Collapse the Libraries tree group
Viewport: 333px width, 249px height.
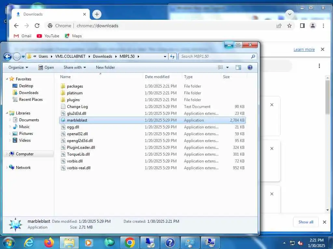coord(7,113)
